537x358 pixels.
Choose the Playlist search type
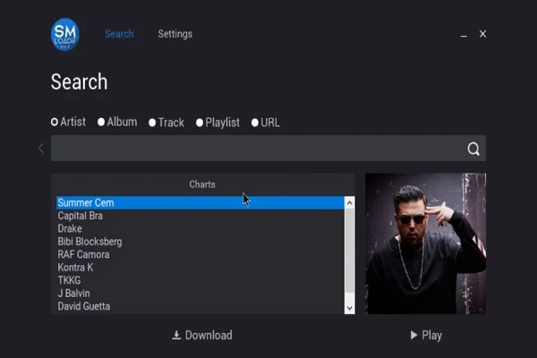(200, 123)
